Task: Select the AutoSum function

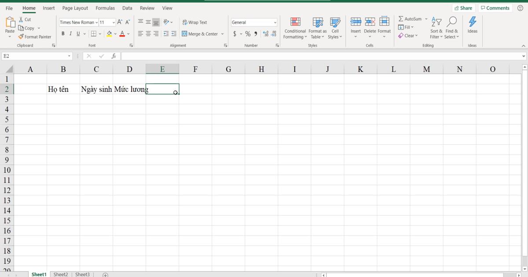Action: tap(410, 18)
